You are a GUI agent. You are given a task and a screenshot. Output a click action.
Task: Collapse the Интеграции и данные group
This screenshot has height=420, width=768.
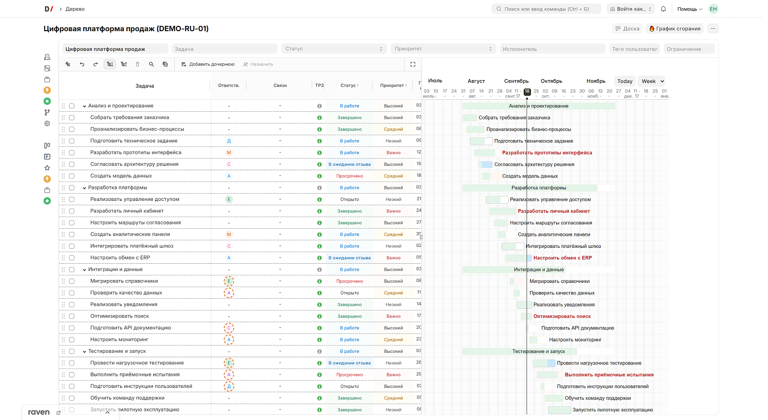click(x=84, y=269)
